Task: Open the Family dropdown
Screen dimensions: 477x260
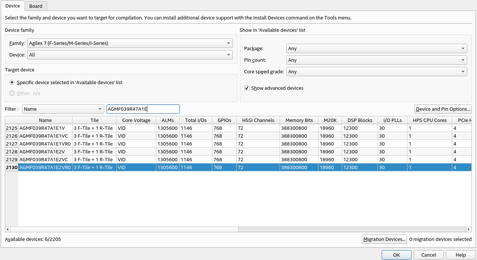Action: click(130, 43)
